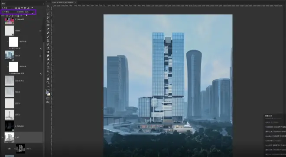
Task: Select the Crop tool
Action: click(48, 22)
